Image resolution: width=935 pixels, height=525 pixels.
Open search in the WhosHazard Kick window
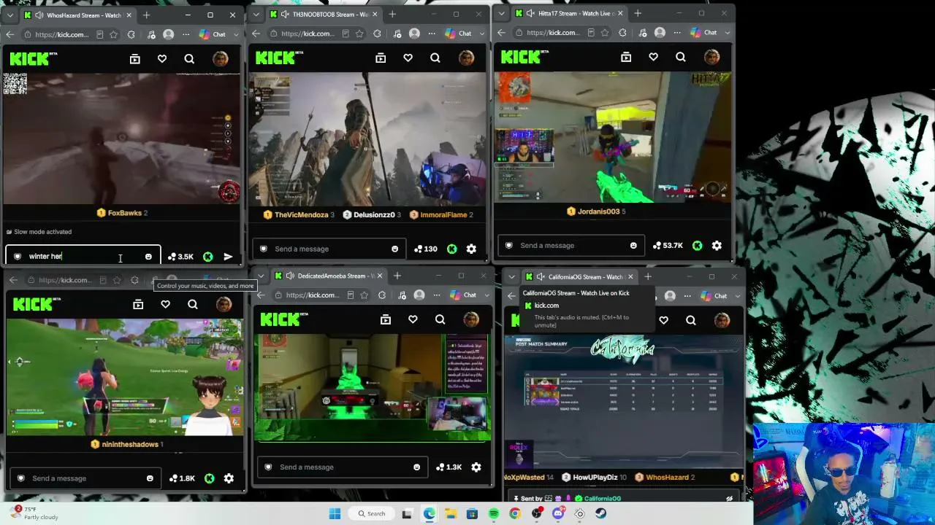tap(189, 59)
